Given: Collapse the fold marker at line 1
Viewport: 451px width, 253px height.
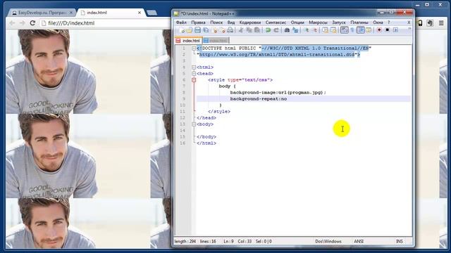Looking at the screenshot, I should 194,48.
